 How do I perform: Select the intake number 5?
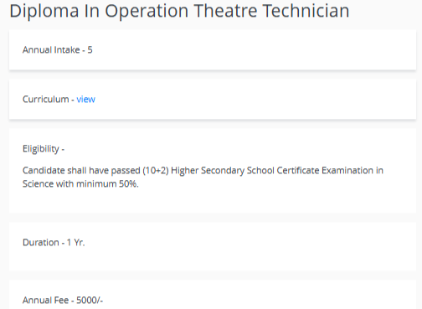pyautogui.click(x=90, y=50)
